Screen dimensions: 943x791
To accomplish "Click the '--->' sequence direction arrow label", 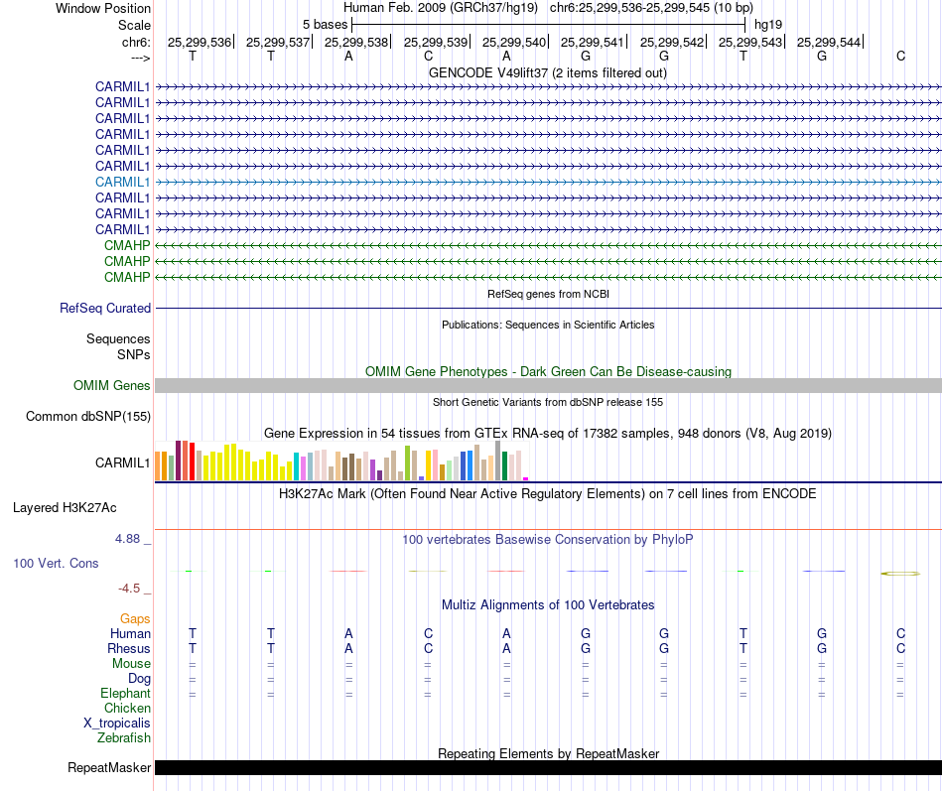I will (x=140, y=58).
